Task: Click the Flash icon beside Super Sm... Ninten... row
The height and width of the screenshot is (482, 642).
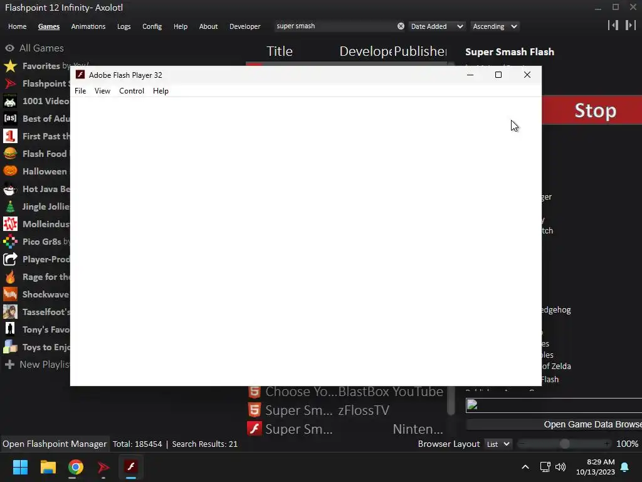Action: click(255, 429)
